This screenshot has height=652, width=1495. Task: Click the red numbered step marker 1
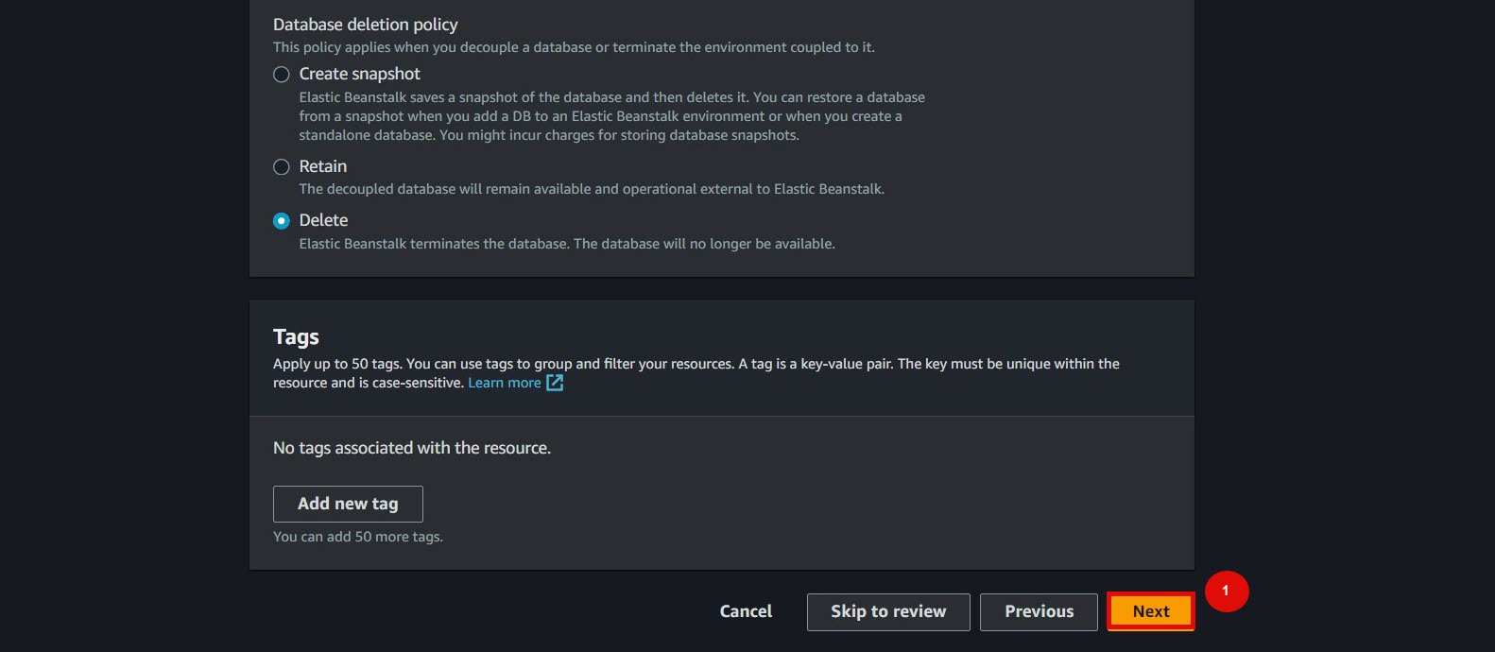click(x=1227, y=592)
